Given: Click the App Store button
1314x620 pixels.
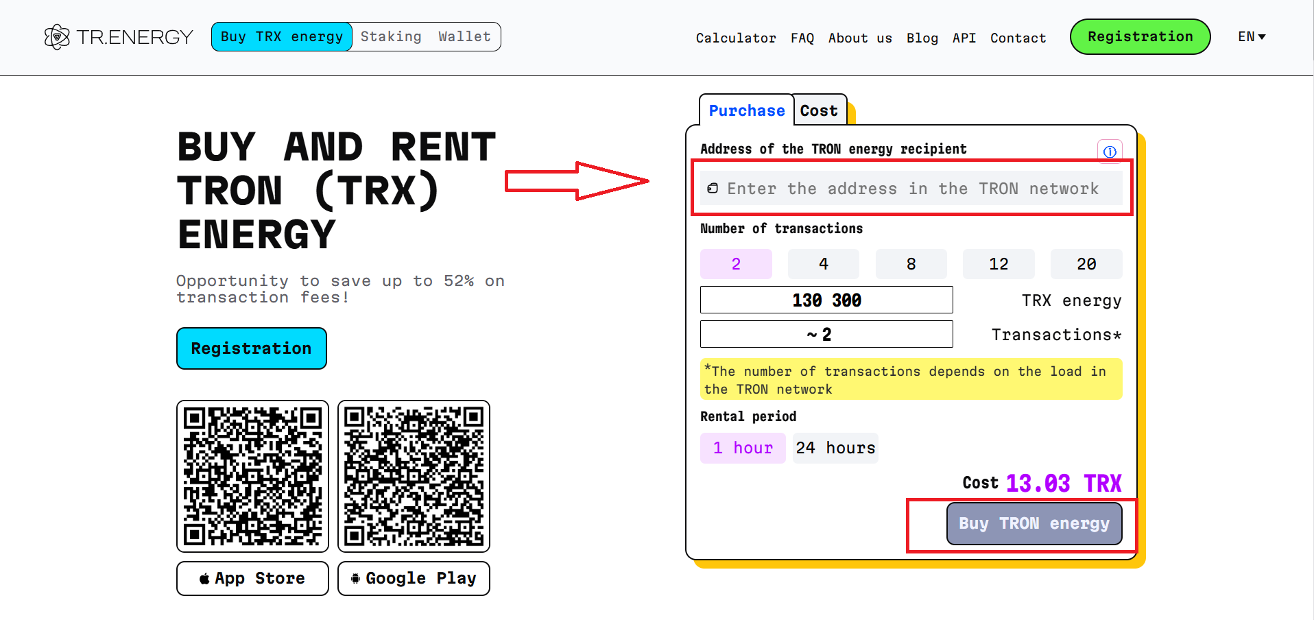Looking at the screenshot, I should click(252, 578).
